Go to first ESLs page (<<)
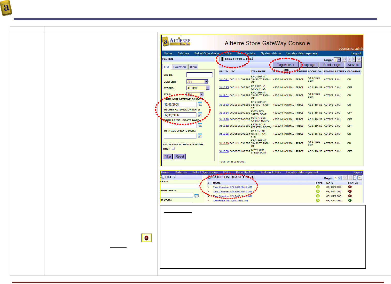 (345, 59)
